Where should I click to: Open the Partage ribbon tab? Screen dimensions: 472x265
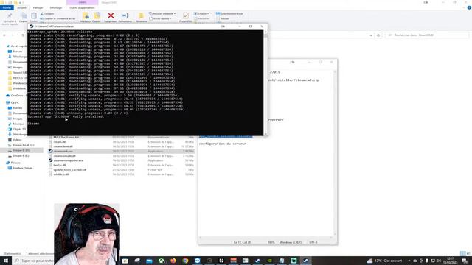pyautogui.click(x=38, y=7)
